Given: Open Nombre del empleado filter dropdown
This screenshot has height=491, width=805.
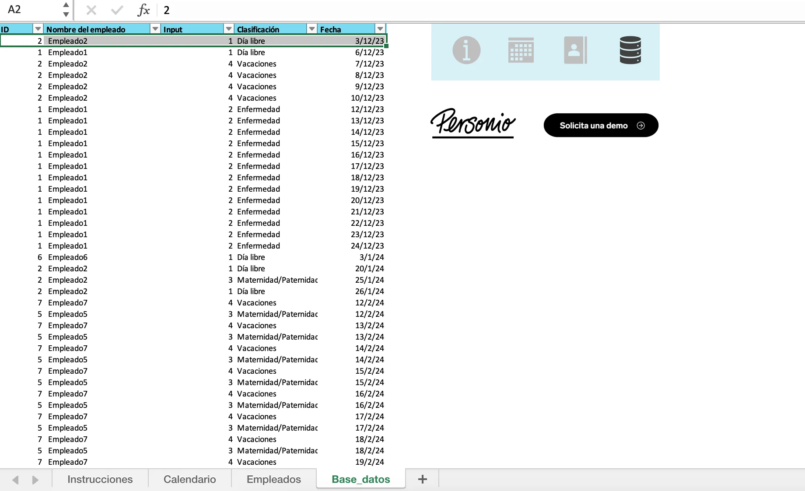Looking at the screenshot, I should click(155, 29).
